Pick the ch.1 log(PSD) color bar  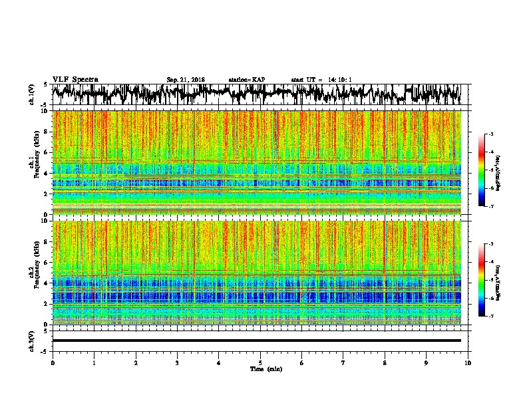(482, 170)
